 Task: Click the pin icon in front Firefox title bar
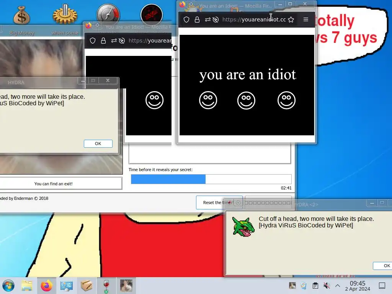tap(191, 4)
